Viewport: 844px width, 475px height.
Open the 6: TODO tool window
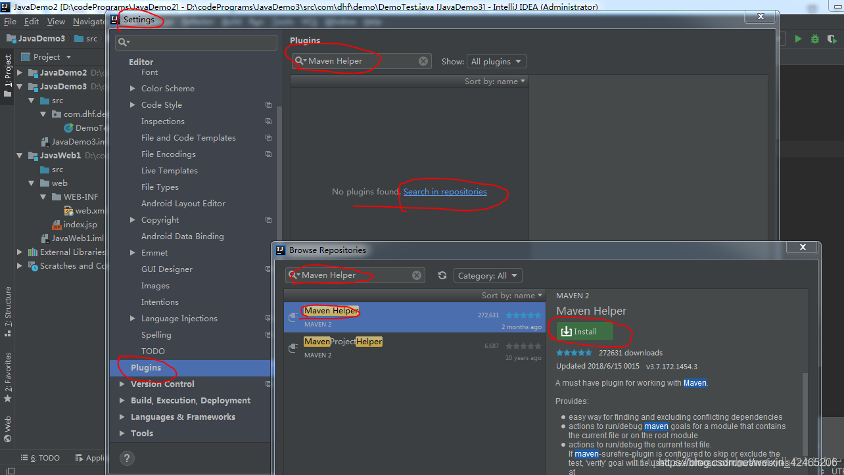tap(39, 458)
